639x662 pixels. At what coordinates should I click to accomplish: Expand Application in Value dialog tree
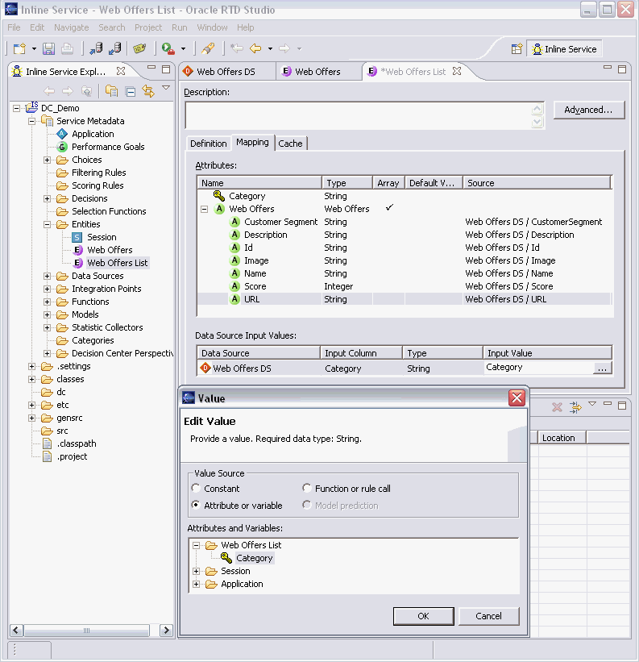tap(196, 585)
